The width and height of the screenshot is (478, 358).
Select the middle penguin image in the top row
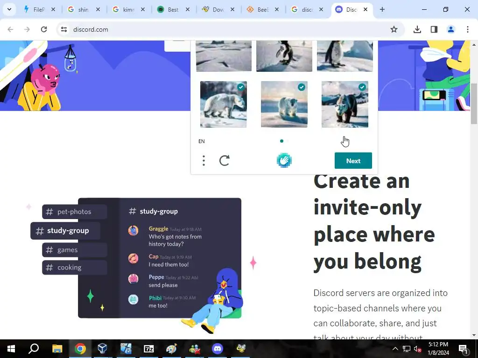click(284, 56)
